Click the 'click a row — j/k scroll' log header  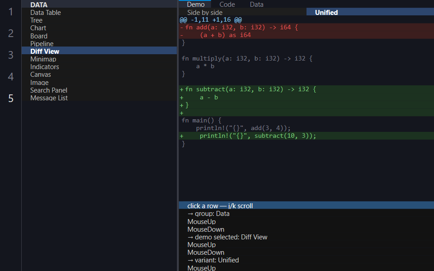(307, 206)
